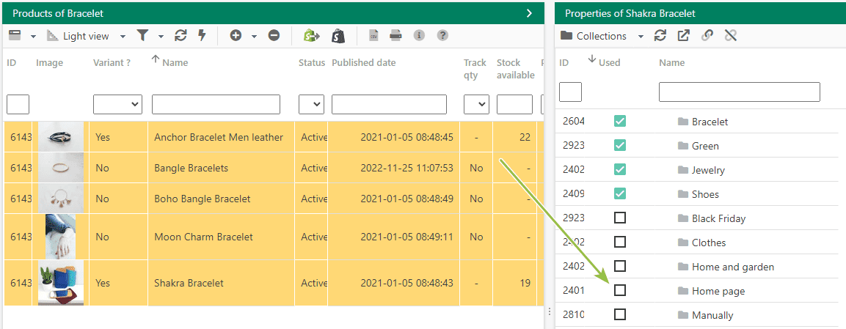Screen dimensions: 846x329
Task: Uncheck the Shoes collection checkbox
Action: coord(620,193)
